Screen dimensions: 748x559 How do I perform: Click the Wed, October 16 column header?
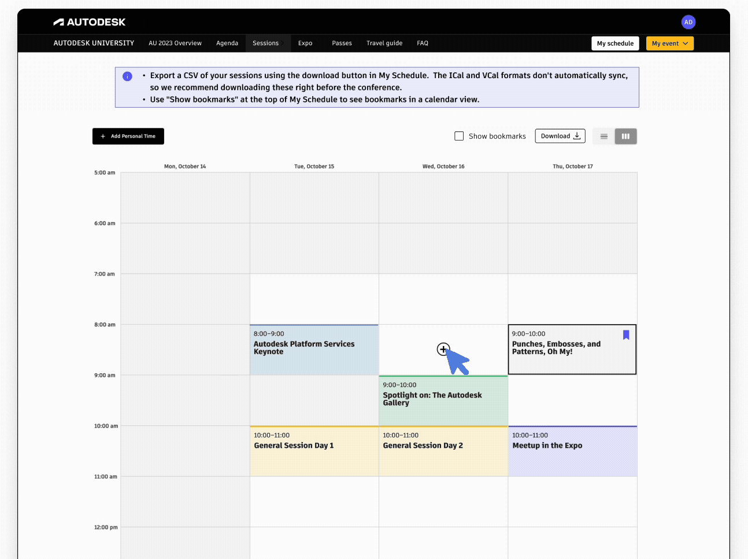click(443, 167)
